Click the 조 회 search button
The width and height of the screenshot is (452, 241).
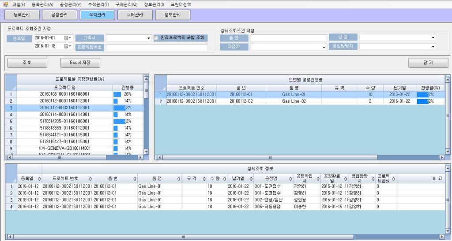tap(27, 63)
